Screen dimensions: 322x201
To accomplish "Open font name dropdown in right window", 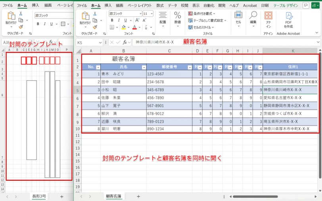I will point(141,14).
